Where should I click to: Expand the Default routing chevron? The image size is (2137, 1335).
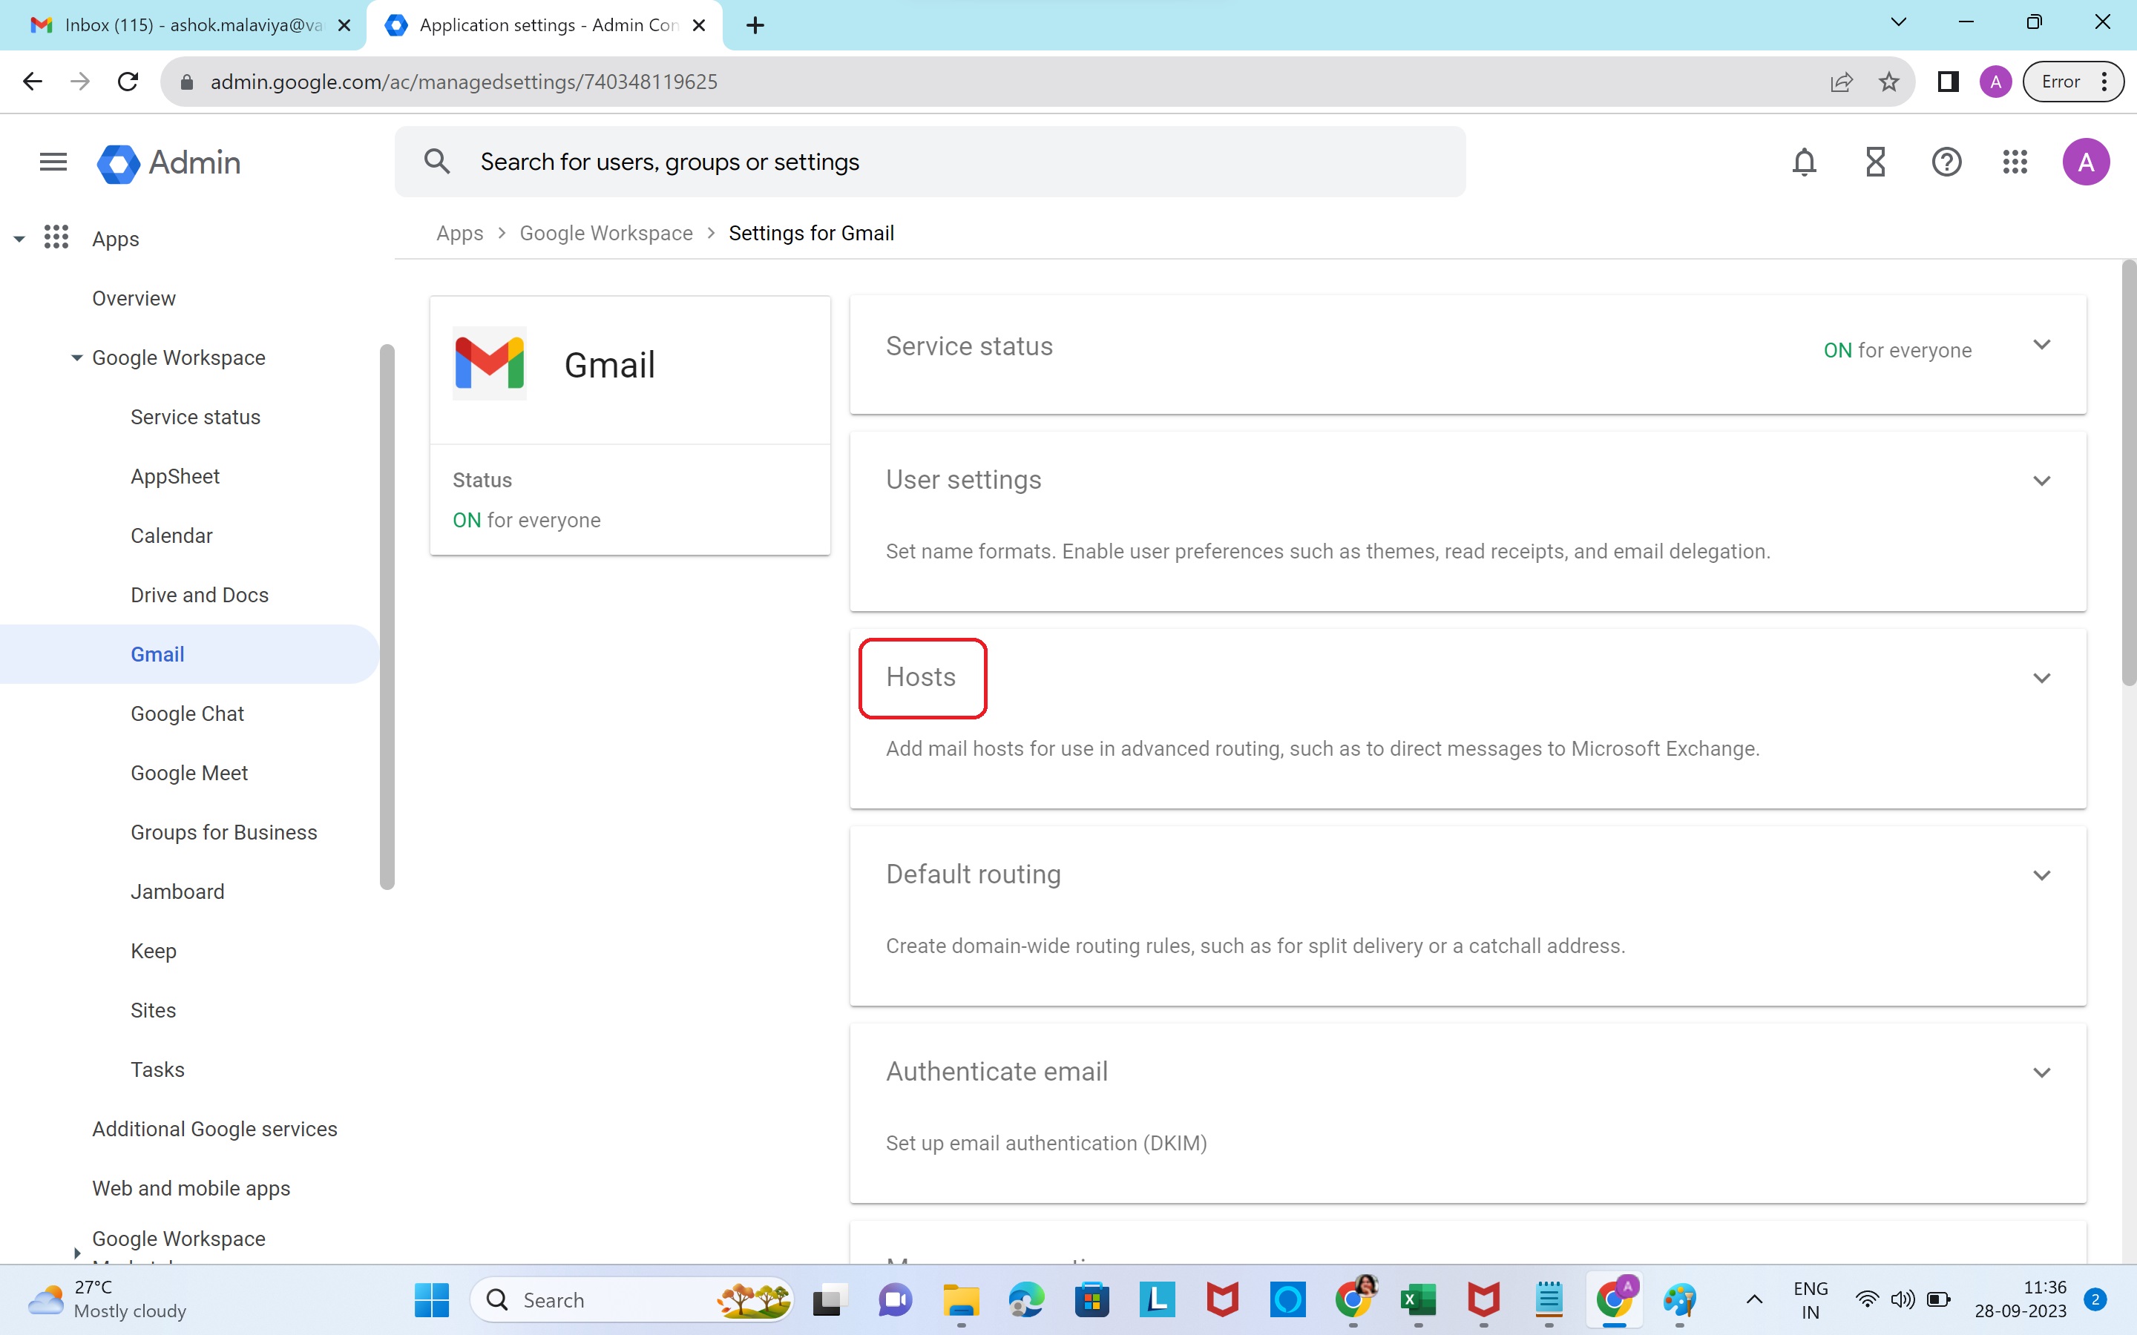2041,876
